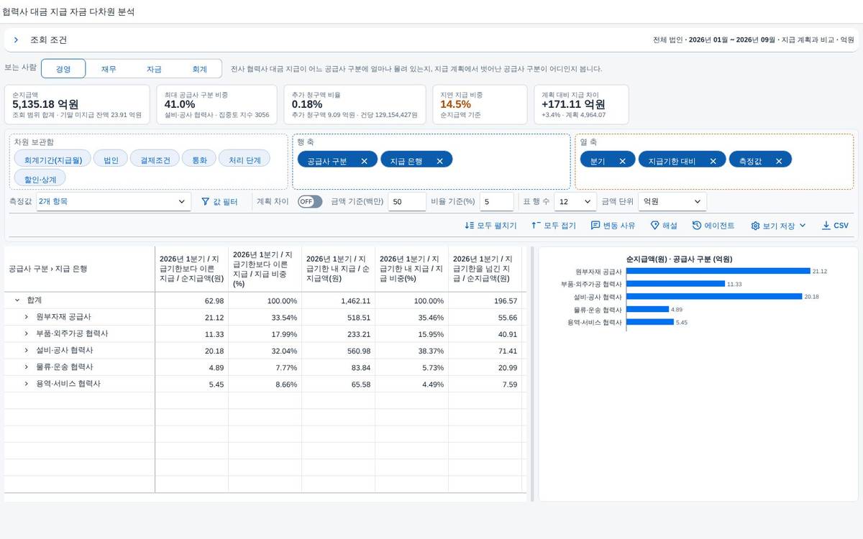
Task: Remove the 공급사 구분 chip from row axis
Action: (364, 161)
